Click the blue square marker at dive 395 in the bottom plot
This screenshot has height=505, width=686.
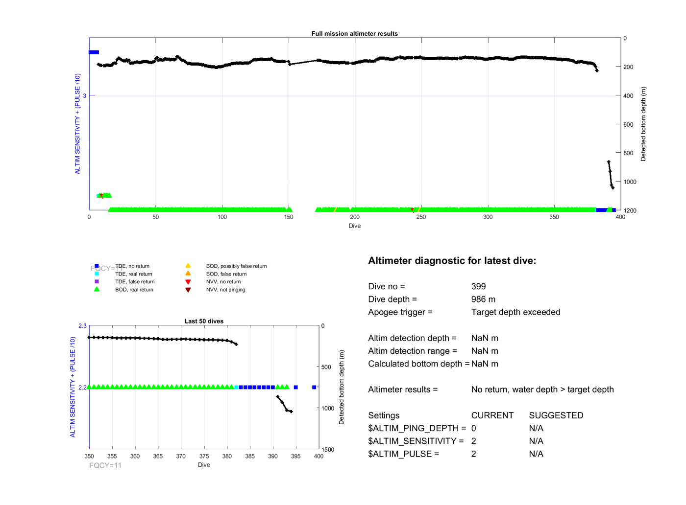pos(296,388)
